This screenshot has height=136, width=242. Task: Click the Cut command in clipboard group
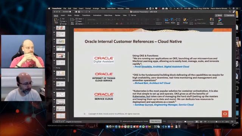62,19
